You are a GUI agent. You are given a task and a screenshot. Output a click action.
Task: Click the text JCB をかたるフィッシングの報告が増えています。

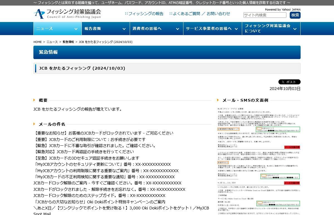pyautogui.click(x=78, y=109)
